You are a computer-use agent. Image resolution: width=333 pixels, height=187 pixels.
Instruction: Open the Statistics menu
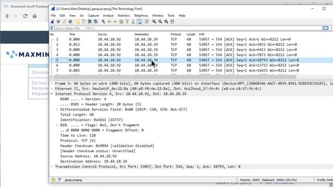coord(124,16)
